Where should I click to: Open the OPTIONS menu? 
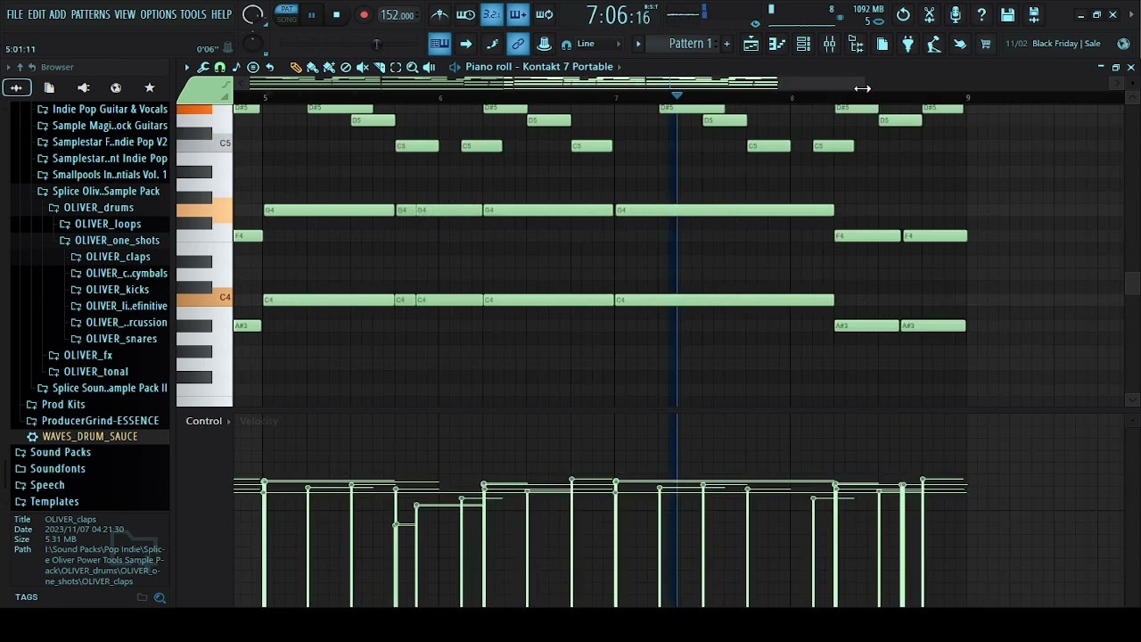(x=159, y=14)
